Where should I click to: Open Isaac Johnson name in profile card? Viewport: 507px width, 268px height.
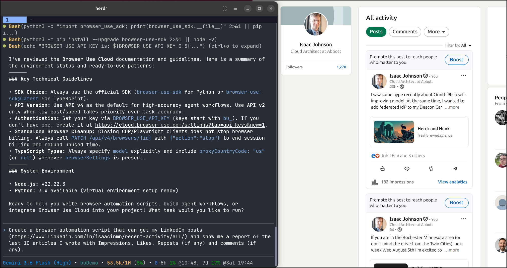(x=316, y=45)
